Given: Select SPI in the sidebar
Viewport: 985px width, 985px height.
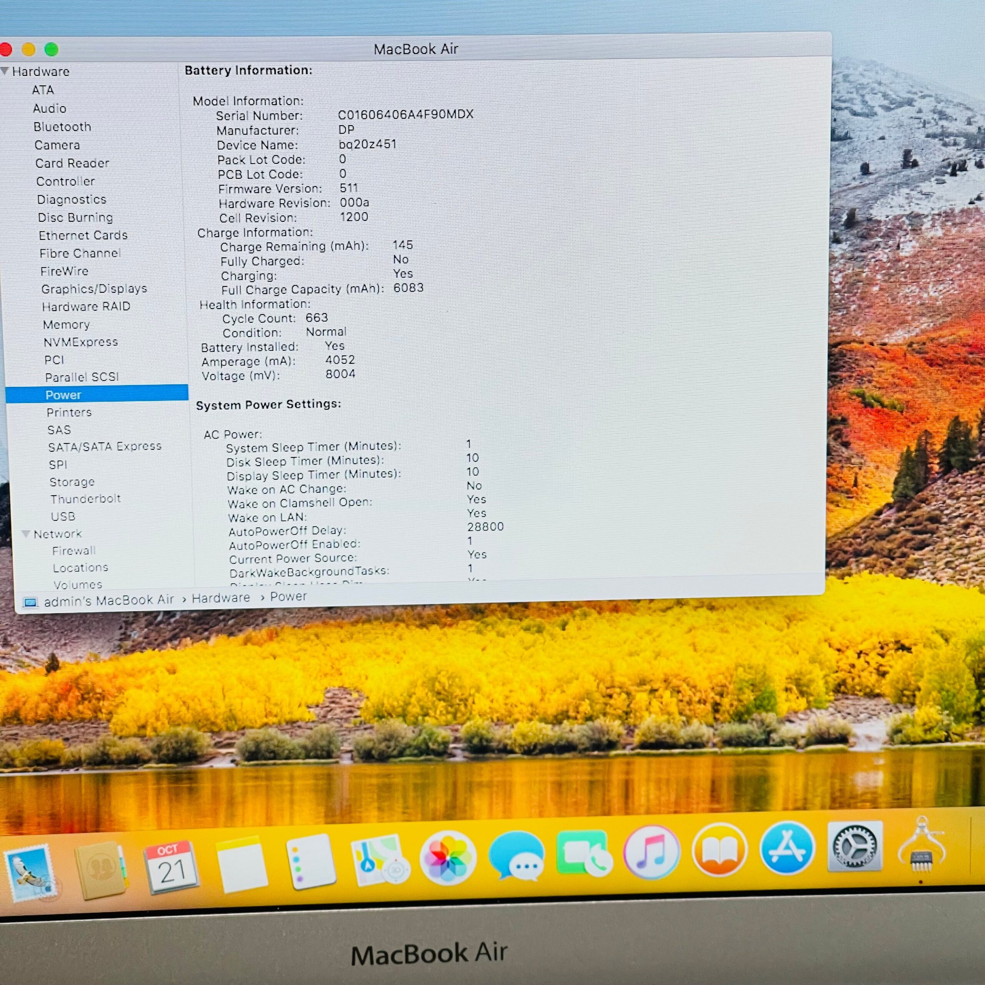Looking at the screenshot, I should pos(58,464).
